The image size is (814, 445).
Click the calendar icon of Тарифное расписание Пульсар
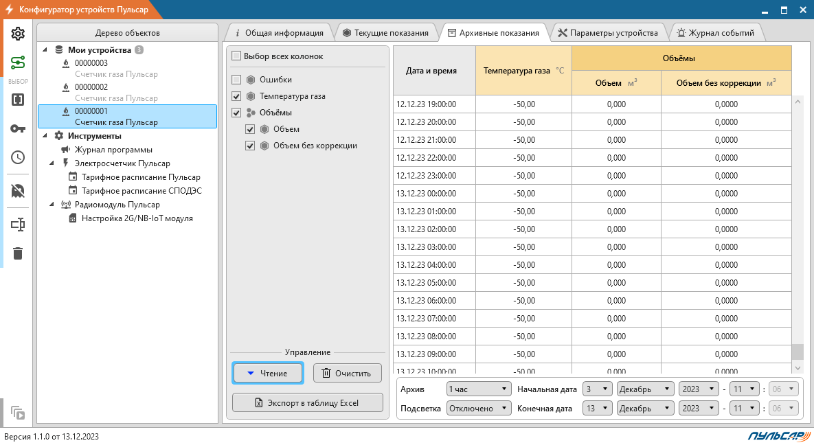(73, 177)
